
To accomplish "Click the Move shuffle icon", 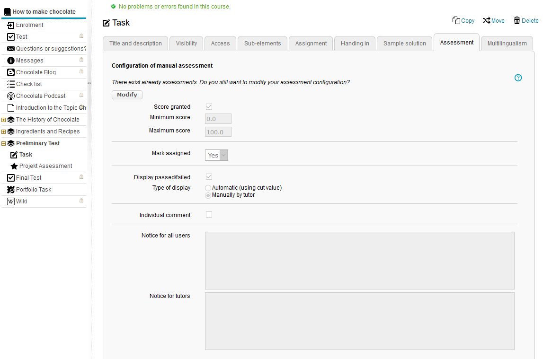I will coord(486,20).
